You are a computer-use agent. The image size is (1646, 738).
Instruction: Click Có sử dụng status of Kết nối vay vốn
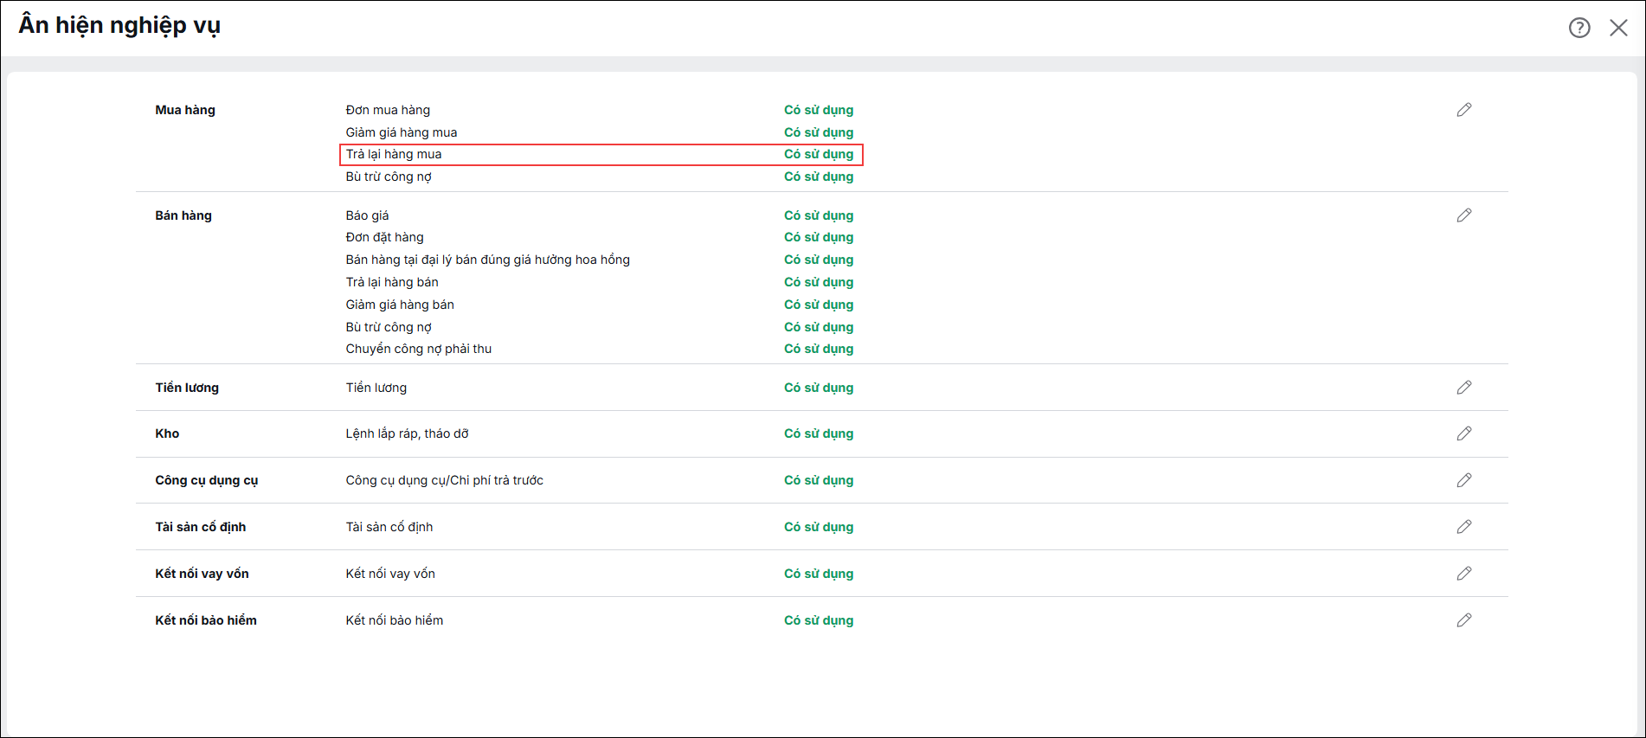[819, 574]
